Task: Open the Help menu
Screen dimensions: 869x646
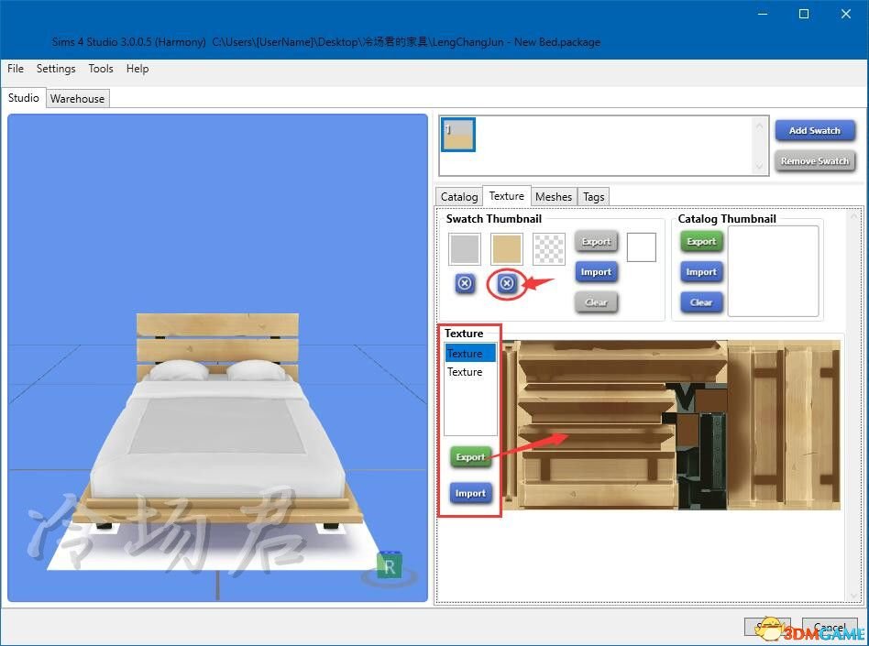Action: pos(137,69)
